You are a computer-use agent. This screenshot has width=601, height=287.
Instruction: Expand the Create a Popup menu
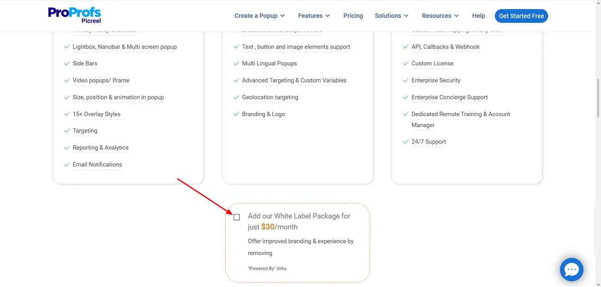260,15
